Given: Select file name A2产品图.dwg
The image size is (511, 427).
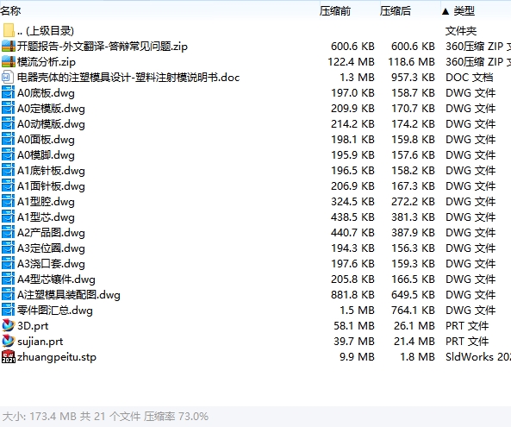Looking at the screenshot, I should 51,233.
